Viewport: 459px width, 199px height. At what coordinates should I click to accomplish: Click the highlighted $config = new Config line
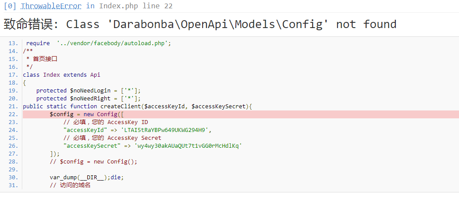point(83,114)
